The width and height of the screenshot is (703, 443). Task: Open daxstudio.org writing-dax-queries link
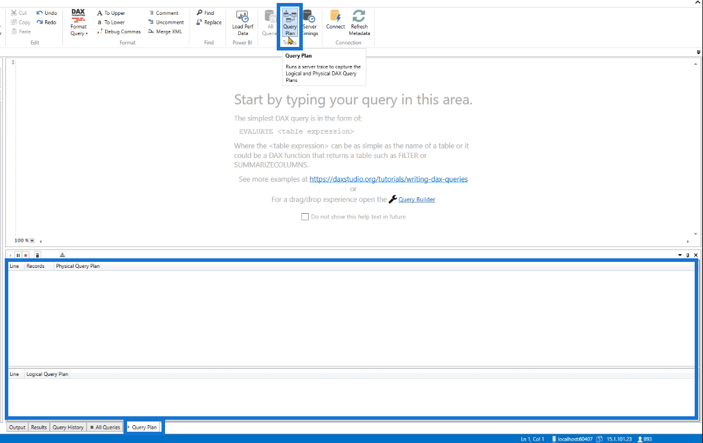tap(388, 179)
